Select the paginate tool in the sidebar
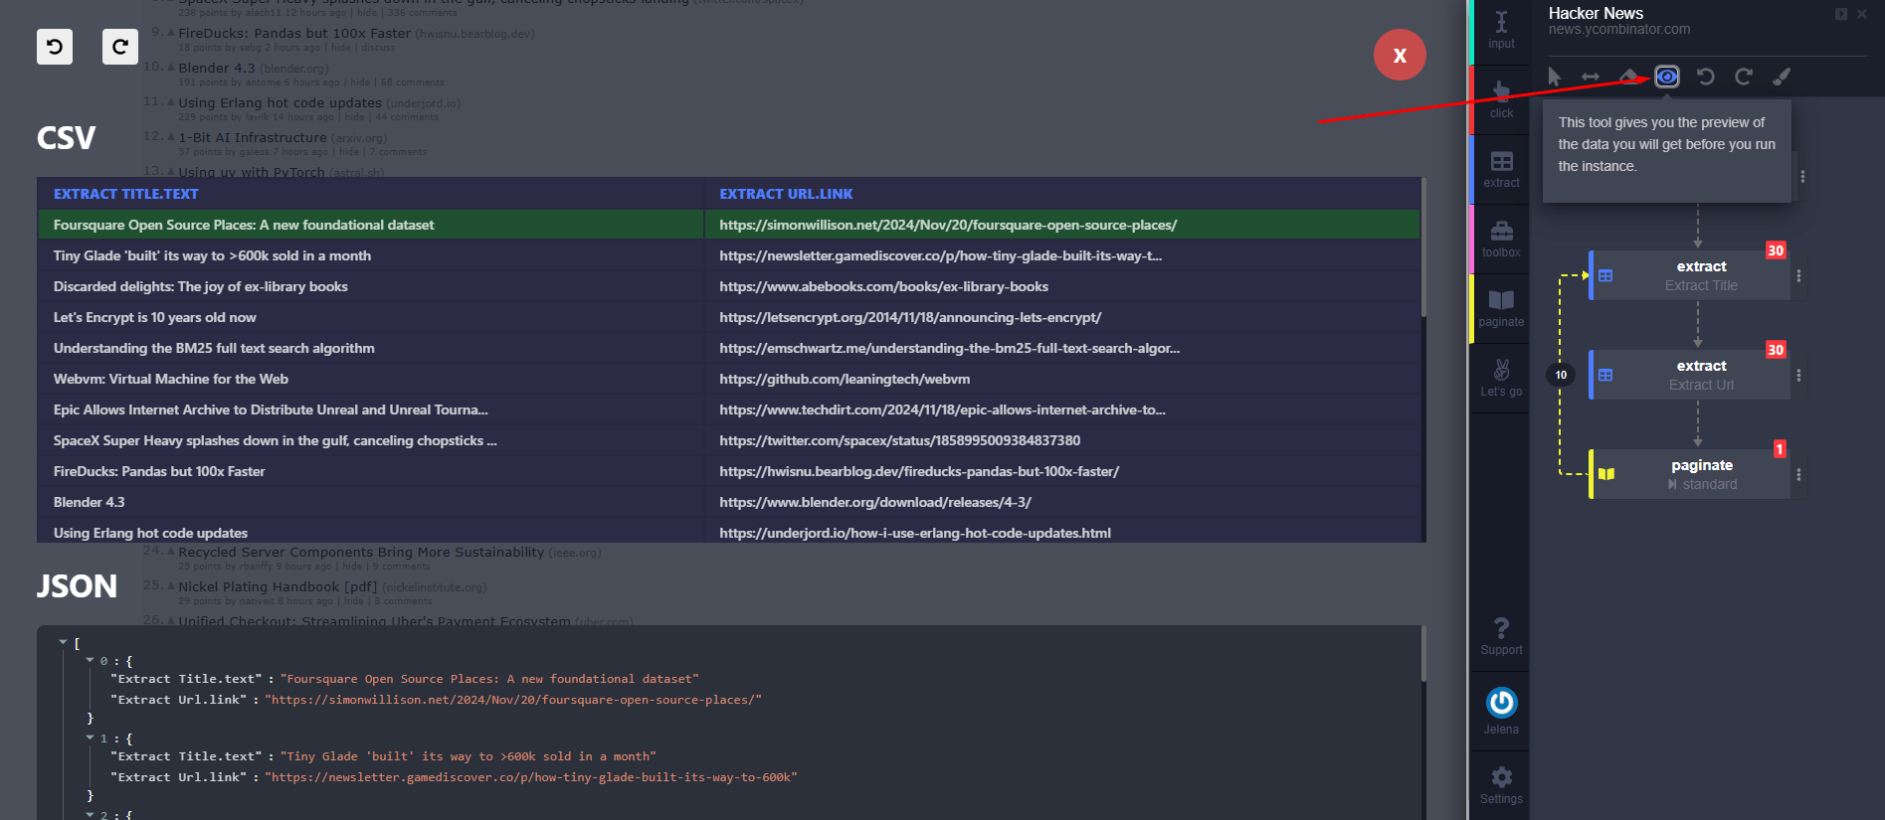Image resolution: width=1885 pixels, height=820 pixels. [x=1501, y=308]
